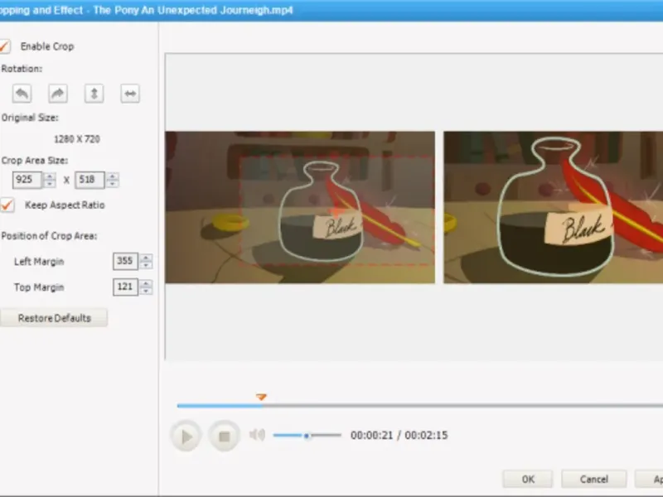The image size is (663, 497).
Task: Click the crop height field showing 518
Action: pyautogui.click(x=90, y=180)
